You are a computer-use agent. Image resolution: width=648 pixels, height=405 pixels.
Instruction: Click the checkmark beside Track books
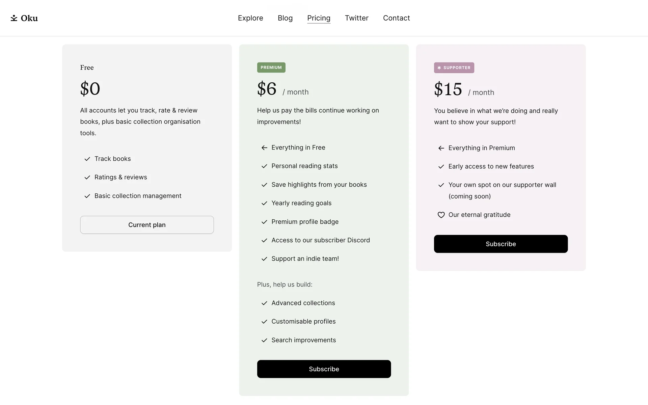(x=87, y=159)
